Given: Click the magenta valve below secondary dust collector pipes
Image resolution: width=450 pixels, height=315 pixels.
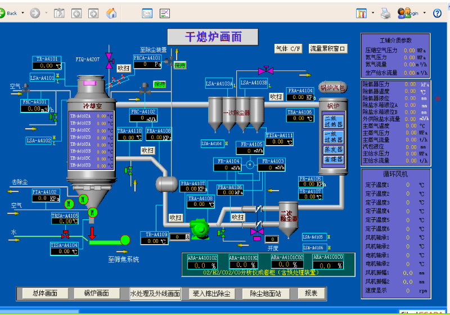Looking at the screenshot, I should (x=256, y=231).
